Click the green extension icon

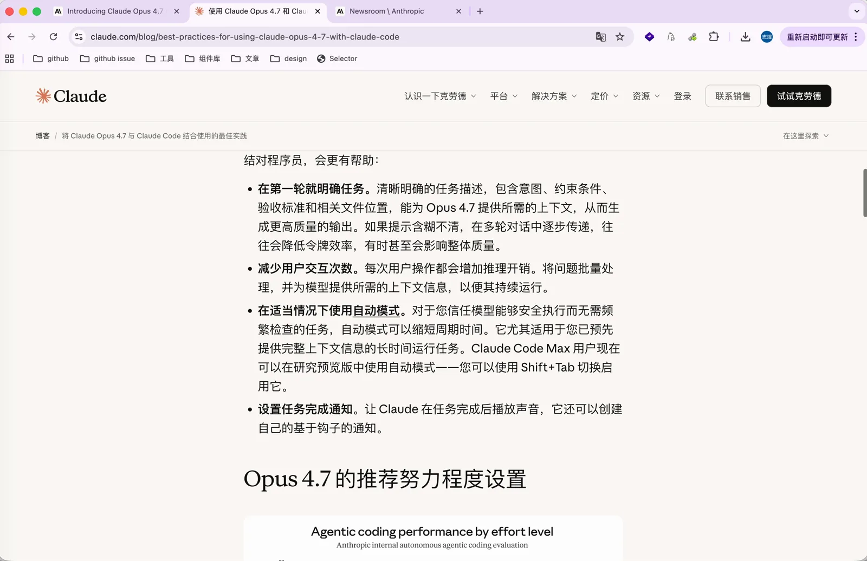pos(693,37)
